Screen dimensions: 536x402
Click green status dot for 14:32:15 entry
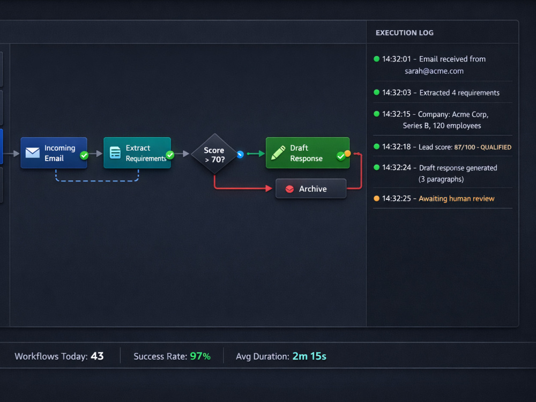tap(377, 114)
